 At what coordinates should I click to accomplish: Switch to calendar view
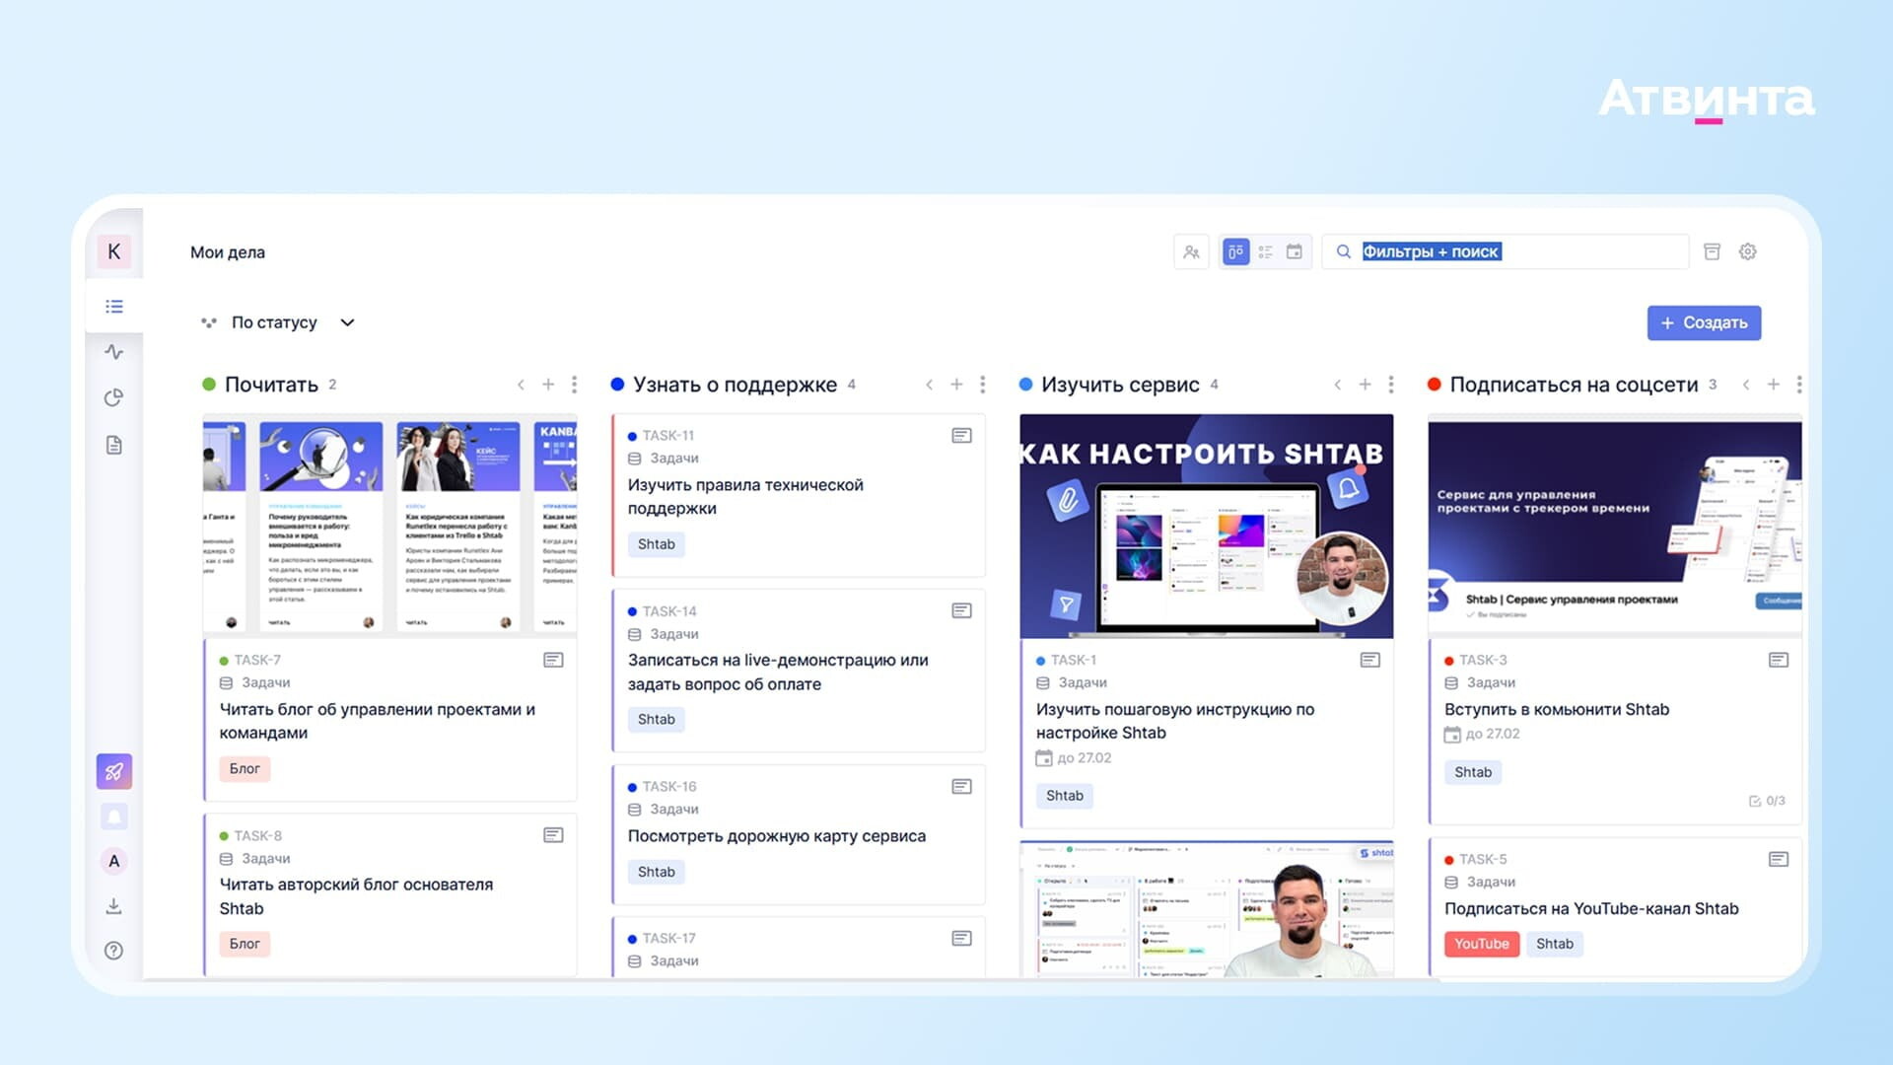click(x=1295, y=252)
